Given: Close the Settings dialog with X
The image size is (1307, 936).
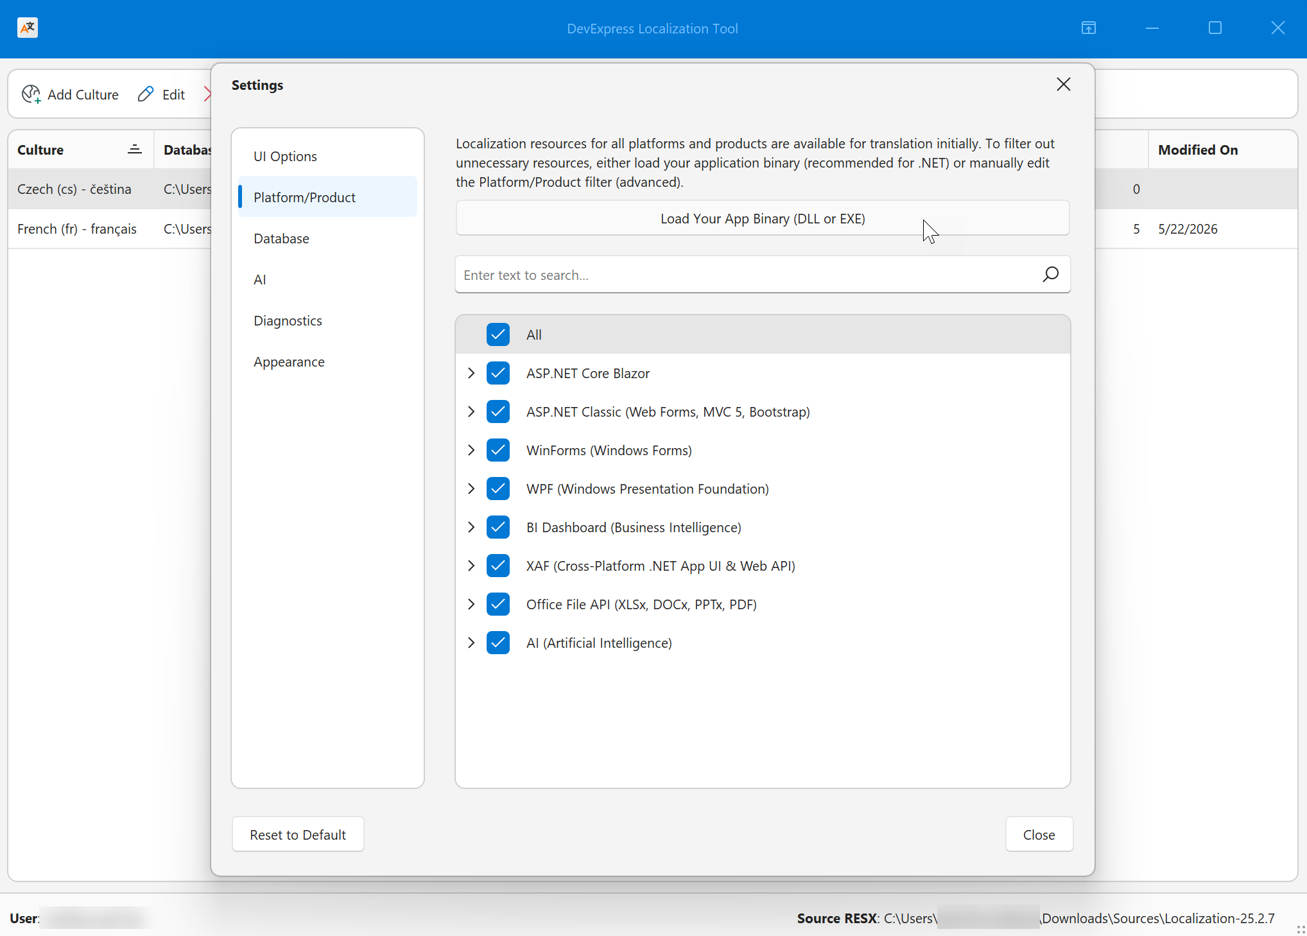Looking at the screenshot, I should tap(1064, 84).
